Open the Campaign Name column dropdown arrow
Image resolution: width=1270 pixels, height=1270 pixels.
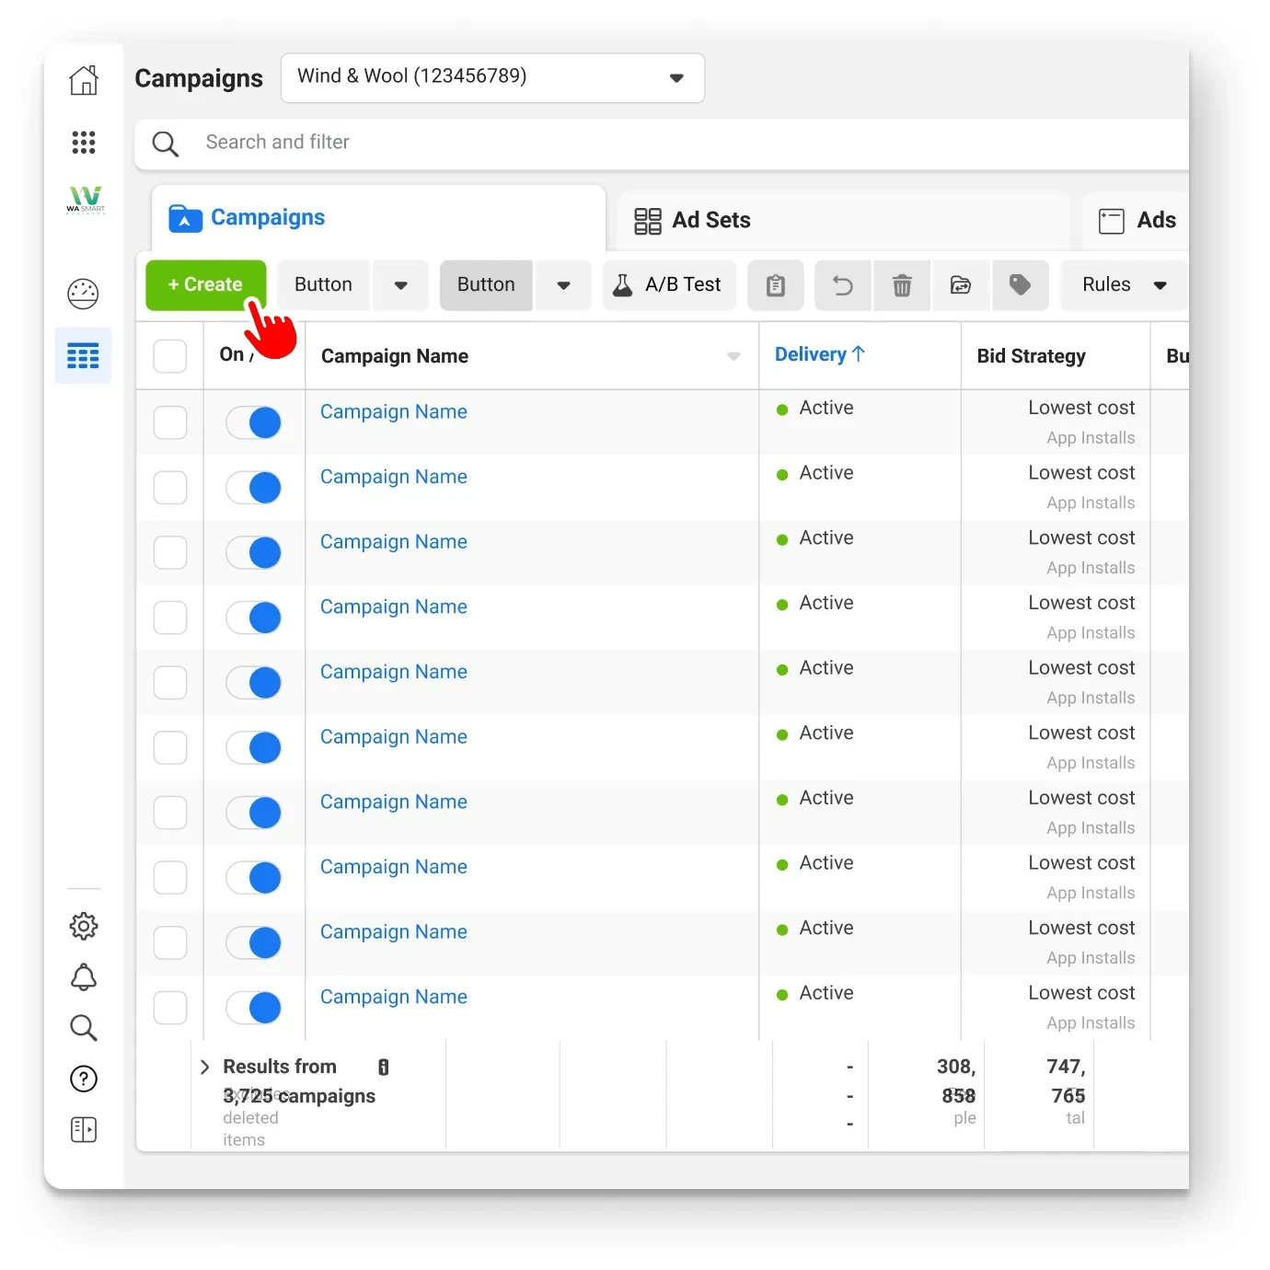[x=733, y=357]
